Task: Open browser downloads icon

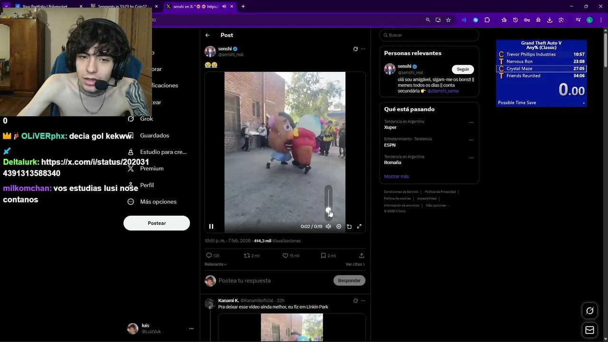Action: [x=550, y=20]
